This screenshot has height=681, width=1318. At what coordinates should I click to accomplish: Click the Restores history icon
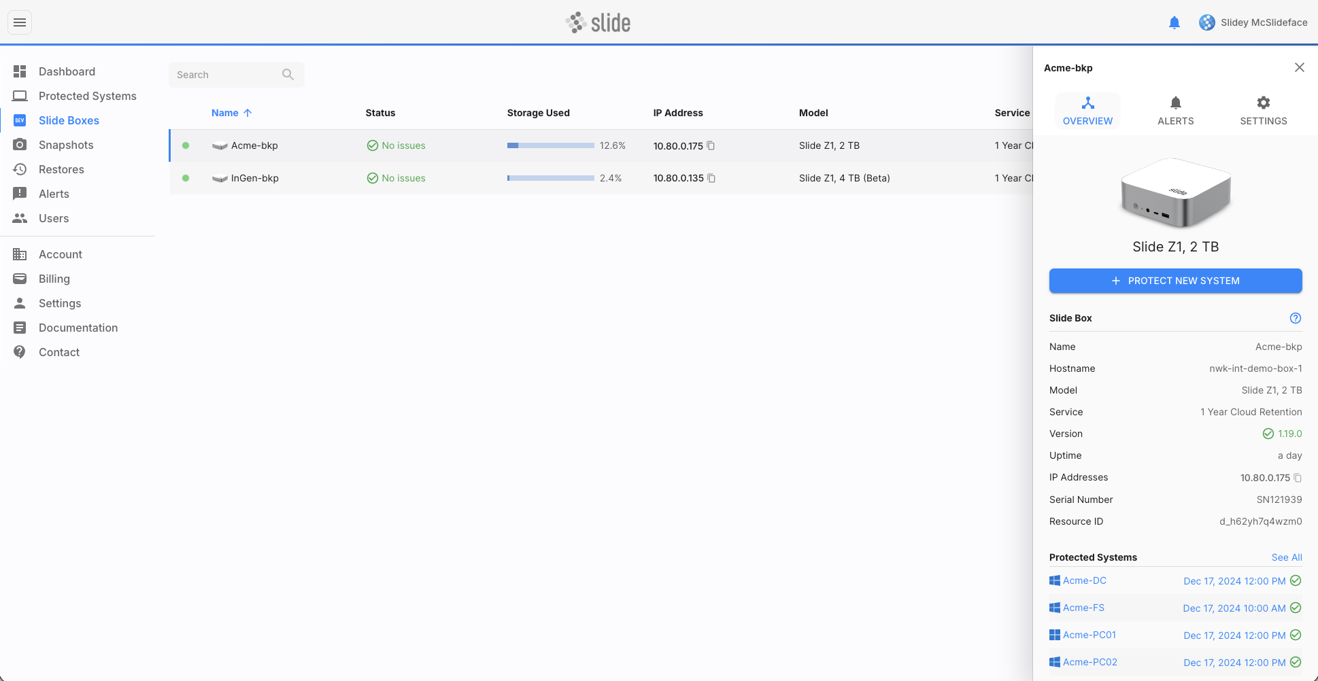20,169
